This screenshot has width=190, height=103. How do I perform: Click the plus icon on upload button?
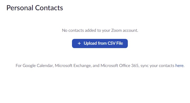(79, 43)
